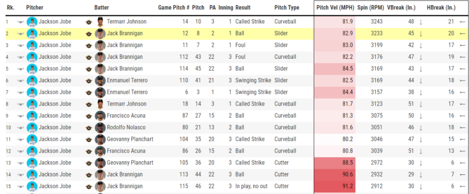Image resolution: width=469 pixels, height=194 pixels.
Task: Sort by the Pitch Type column header
Action: (287, 7)
